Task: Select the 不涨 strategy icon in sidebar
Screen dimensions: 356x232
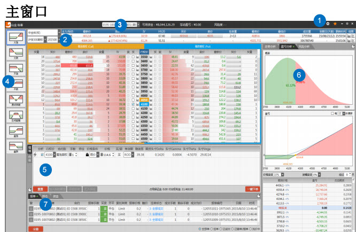Action: pos(16,69)
